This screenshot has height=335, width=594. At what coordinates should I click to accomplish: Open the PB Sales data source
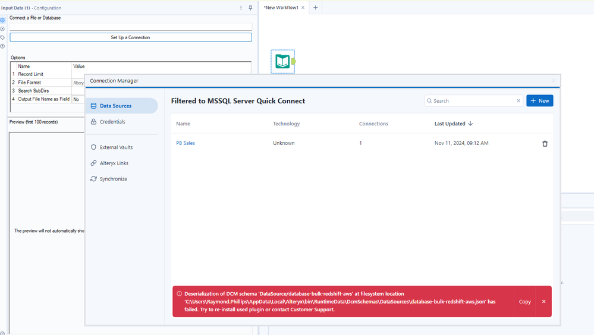186,143
